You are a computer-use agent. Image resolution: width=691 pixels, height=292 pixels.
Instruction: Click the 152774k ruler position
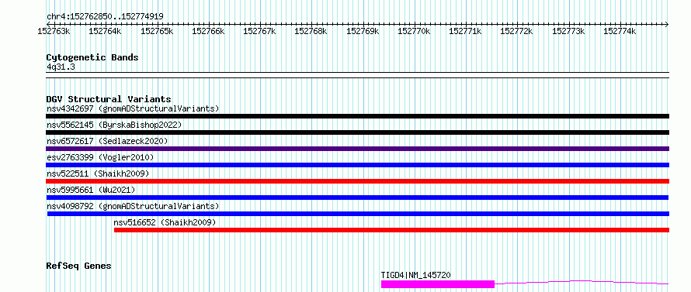coord(620,31)
